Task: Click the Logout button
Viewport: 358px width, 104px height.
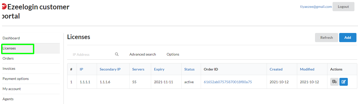Action: pos(343,7)
